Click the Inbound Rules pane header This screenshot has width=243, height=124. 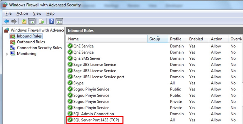click(x=154, y=30)
